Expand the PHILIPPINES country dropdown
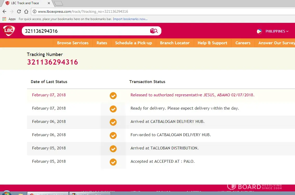 tap(277, 31)
